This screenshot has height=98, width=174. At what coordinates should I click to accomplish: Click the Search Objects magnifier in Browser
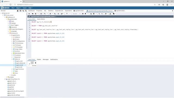tap(26, 11)
